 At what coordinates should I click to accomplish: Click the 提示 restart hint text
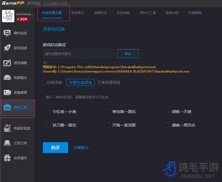(x=77, y=97)
